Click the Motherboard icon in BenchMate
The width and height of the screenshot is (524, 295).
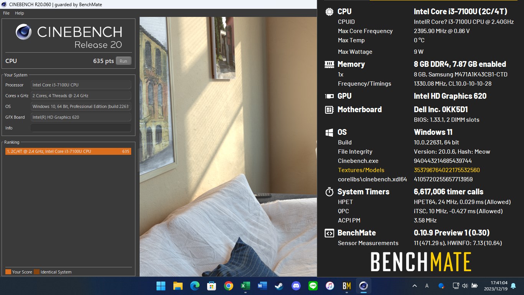(329, 109)
